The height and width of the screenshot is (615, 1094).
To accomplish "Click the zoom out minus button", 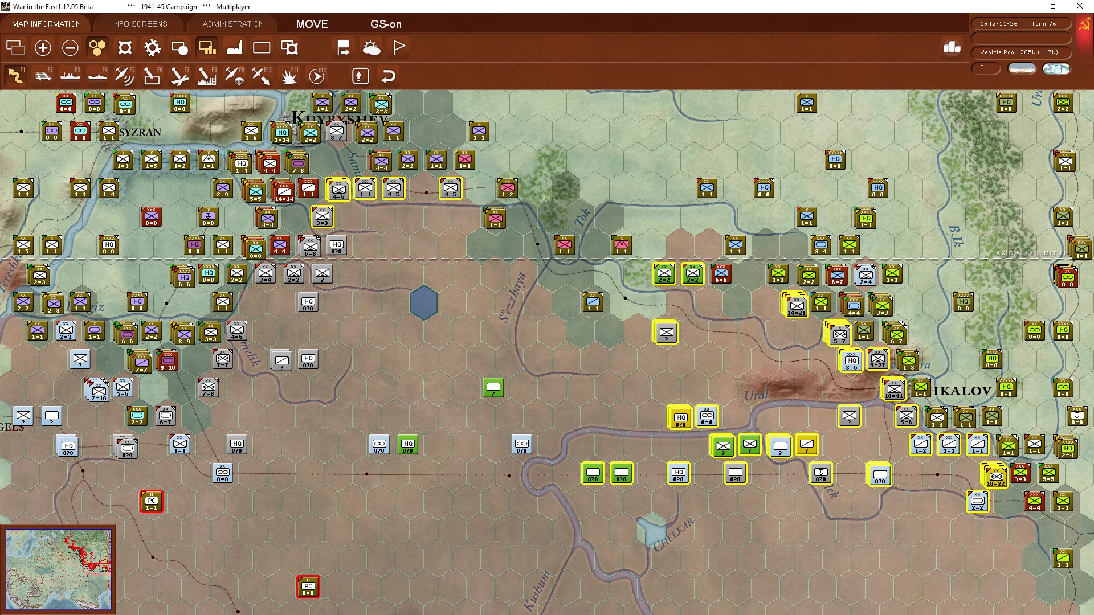I will [x=70, y=48].
